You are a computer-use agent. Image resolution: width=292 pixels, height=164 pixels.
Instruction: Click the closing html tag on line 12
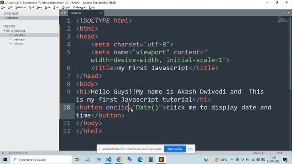point(89,131)
